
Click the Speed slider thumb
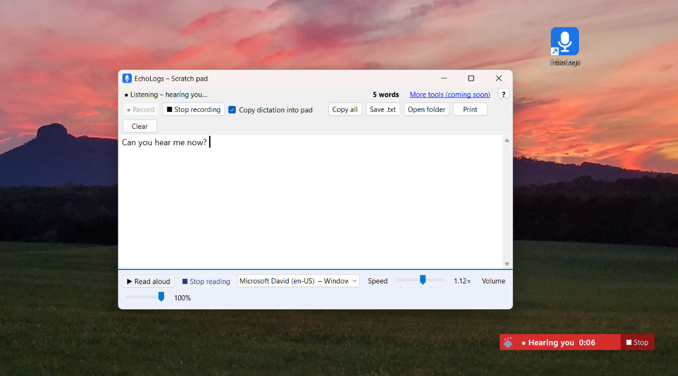click(423, 280)
